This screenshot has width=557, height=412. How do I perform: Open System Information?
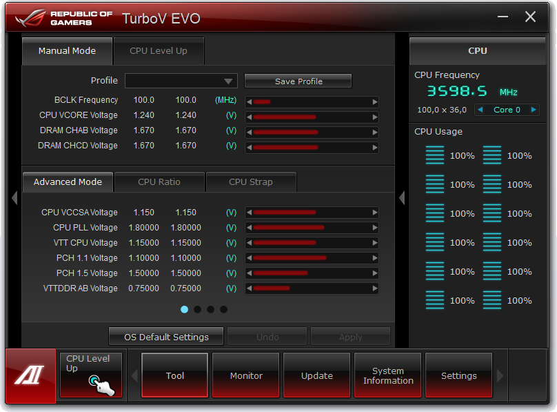(x=388, y=375)
